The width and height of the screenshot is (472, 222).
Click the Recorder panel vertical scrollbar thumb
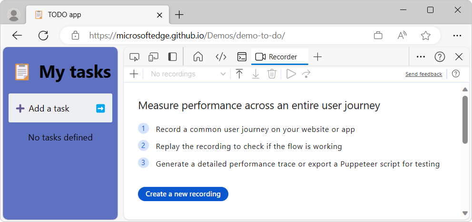click(x=465, y=120)
